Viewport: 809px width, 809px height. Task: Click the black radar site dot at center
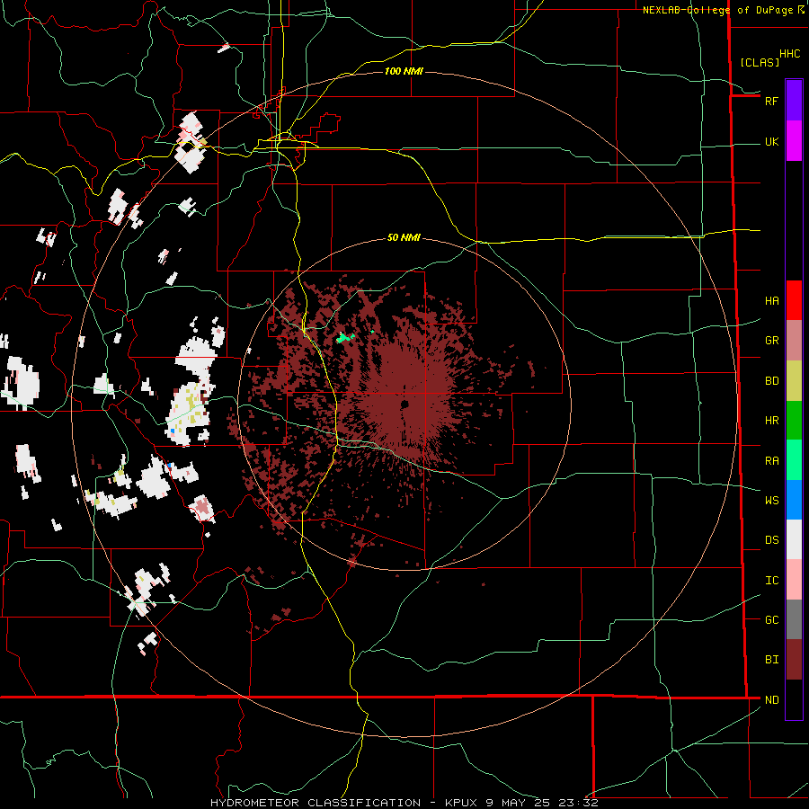[404, 404]
